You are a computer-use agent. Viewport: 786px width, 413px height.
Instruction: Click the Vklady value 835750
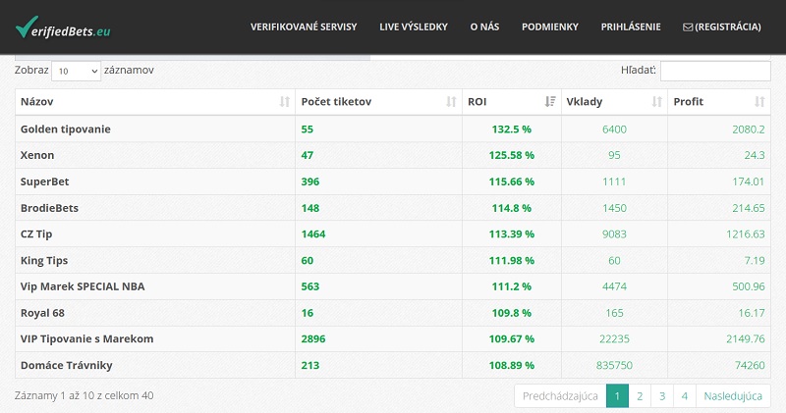click(x=614, y=366)
